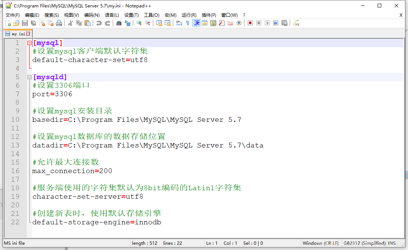Open the 窗口(W) menu
This screenshot has width=408, height=250.
click(230, 15)
